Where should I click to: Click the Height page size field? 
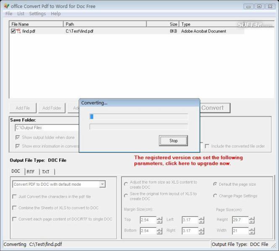point(240,220)
